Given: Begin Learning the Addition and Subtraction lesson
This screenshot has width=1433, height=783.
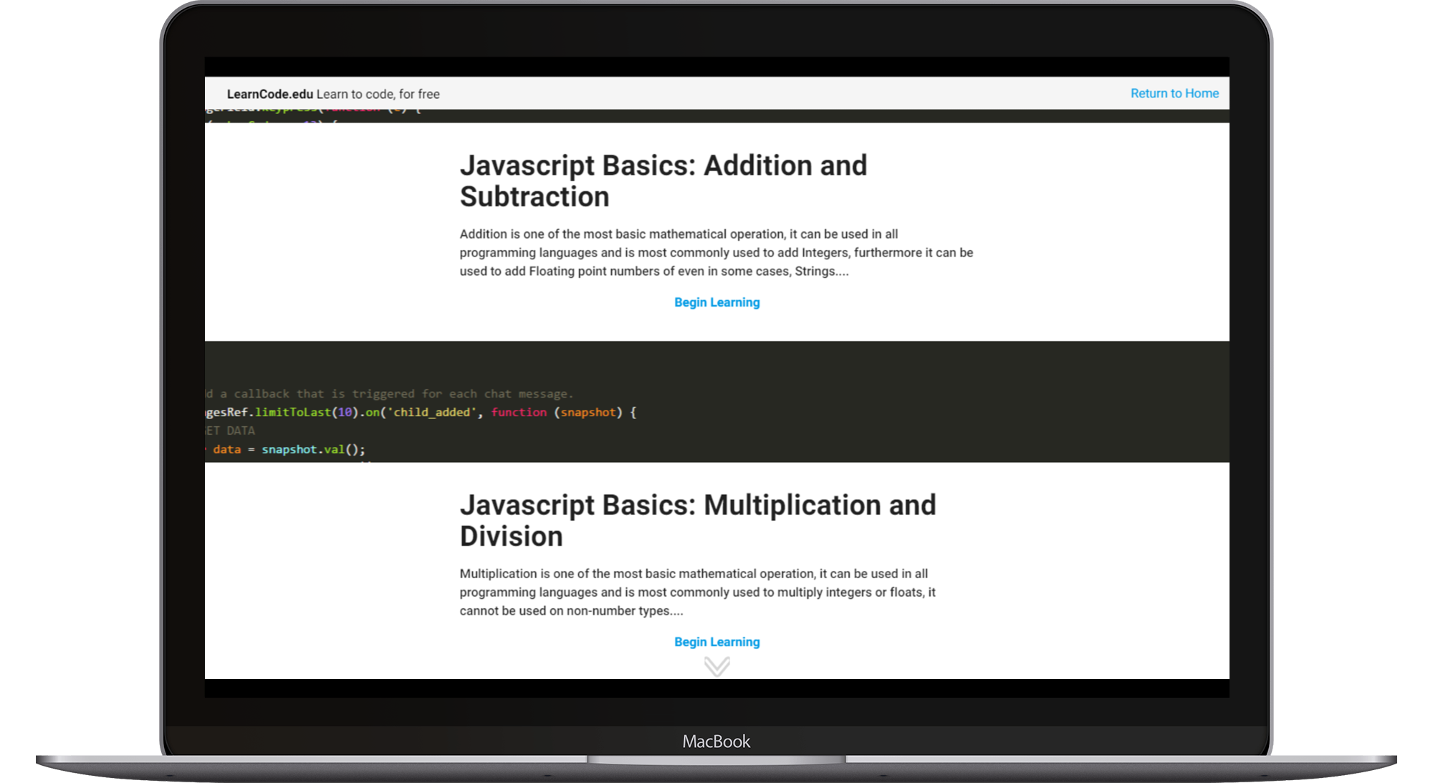Looking at the screenshot, I should coord(716,302).
